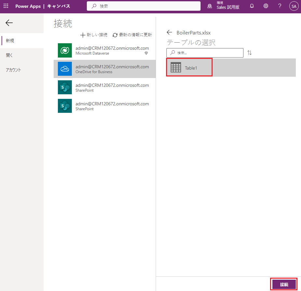Open the help question mark icon

pyautogui.click(x=280, y=6)
